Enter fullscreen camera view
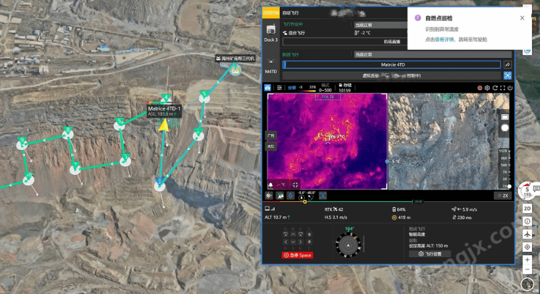Image resolution: width=540 pixels, height=294 pixels. click(502, 87)
